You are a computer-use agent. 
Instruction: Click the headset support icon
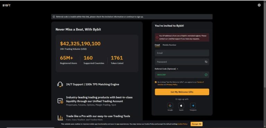pyautogui.click(x=60, y=84)
